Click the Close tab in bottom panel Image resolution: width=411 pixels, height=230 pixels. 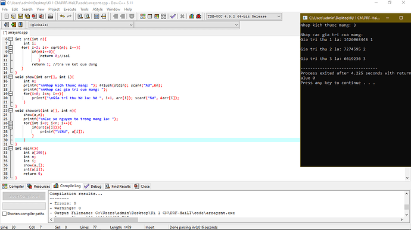coord(142,186)
